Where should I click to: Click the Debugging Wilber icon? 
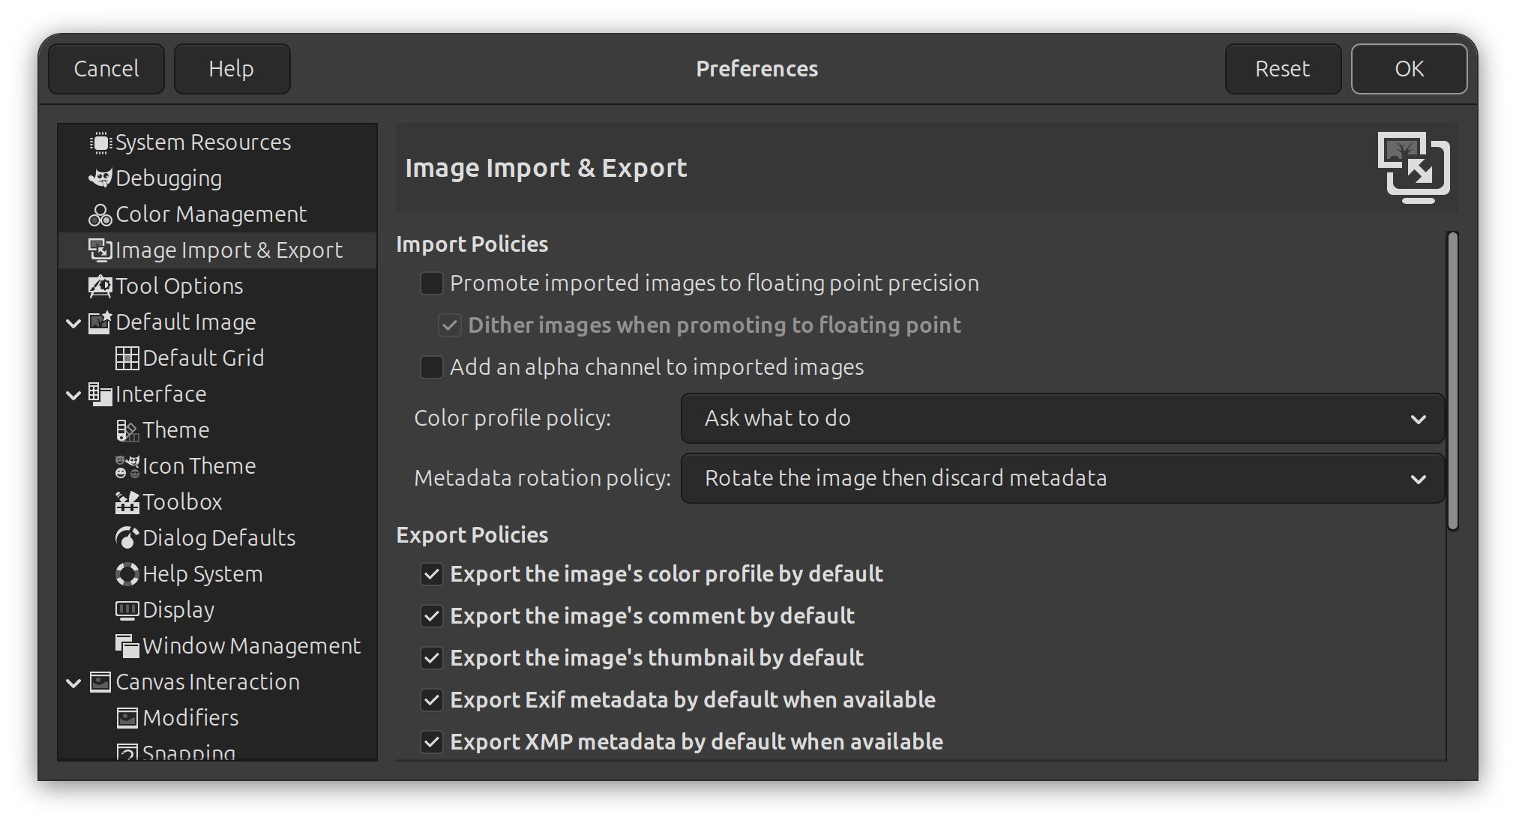point(100,178)
